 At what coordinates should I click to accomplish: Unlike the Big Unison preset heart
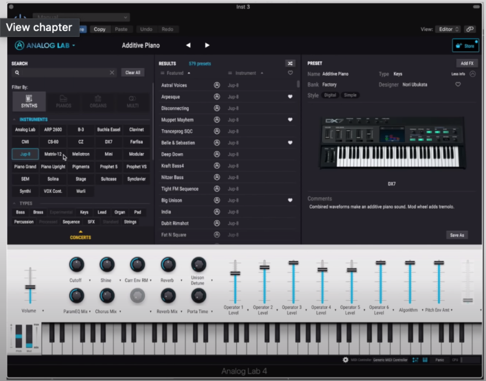coord(290,200)
